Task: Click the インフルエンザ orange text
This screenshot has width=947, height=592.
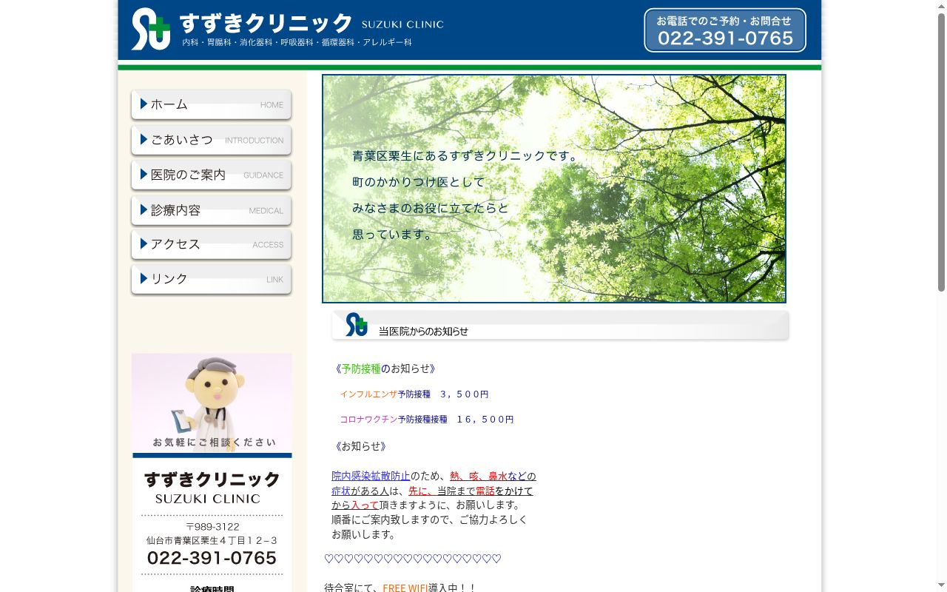Action: [x=368, y=394]
